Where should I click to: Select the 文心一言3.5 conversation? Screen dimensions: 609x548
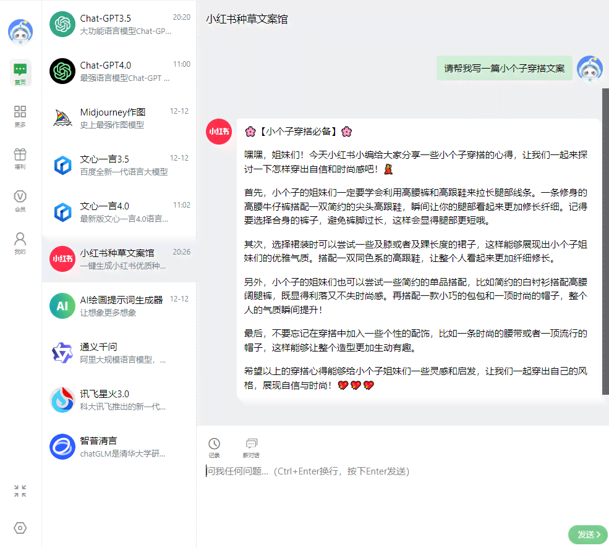tap(119, 165)
